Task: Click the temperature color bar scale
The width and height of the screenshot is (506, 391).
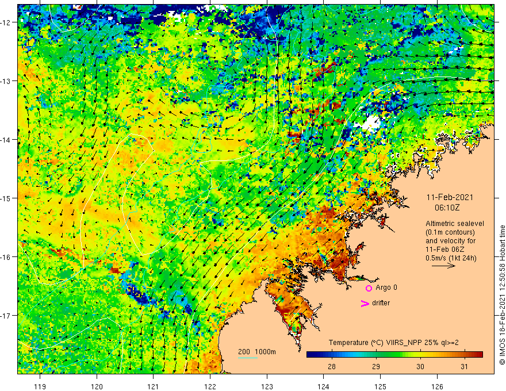Action: tap(394, 355)
